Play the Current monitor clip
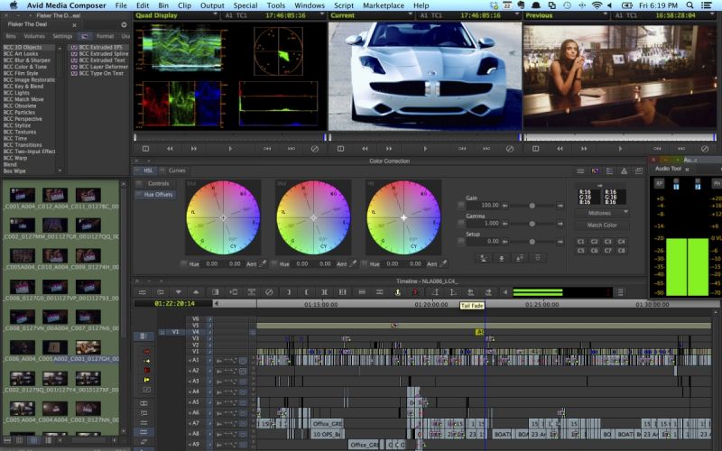 click(425, 149)
